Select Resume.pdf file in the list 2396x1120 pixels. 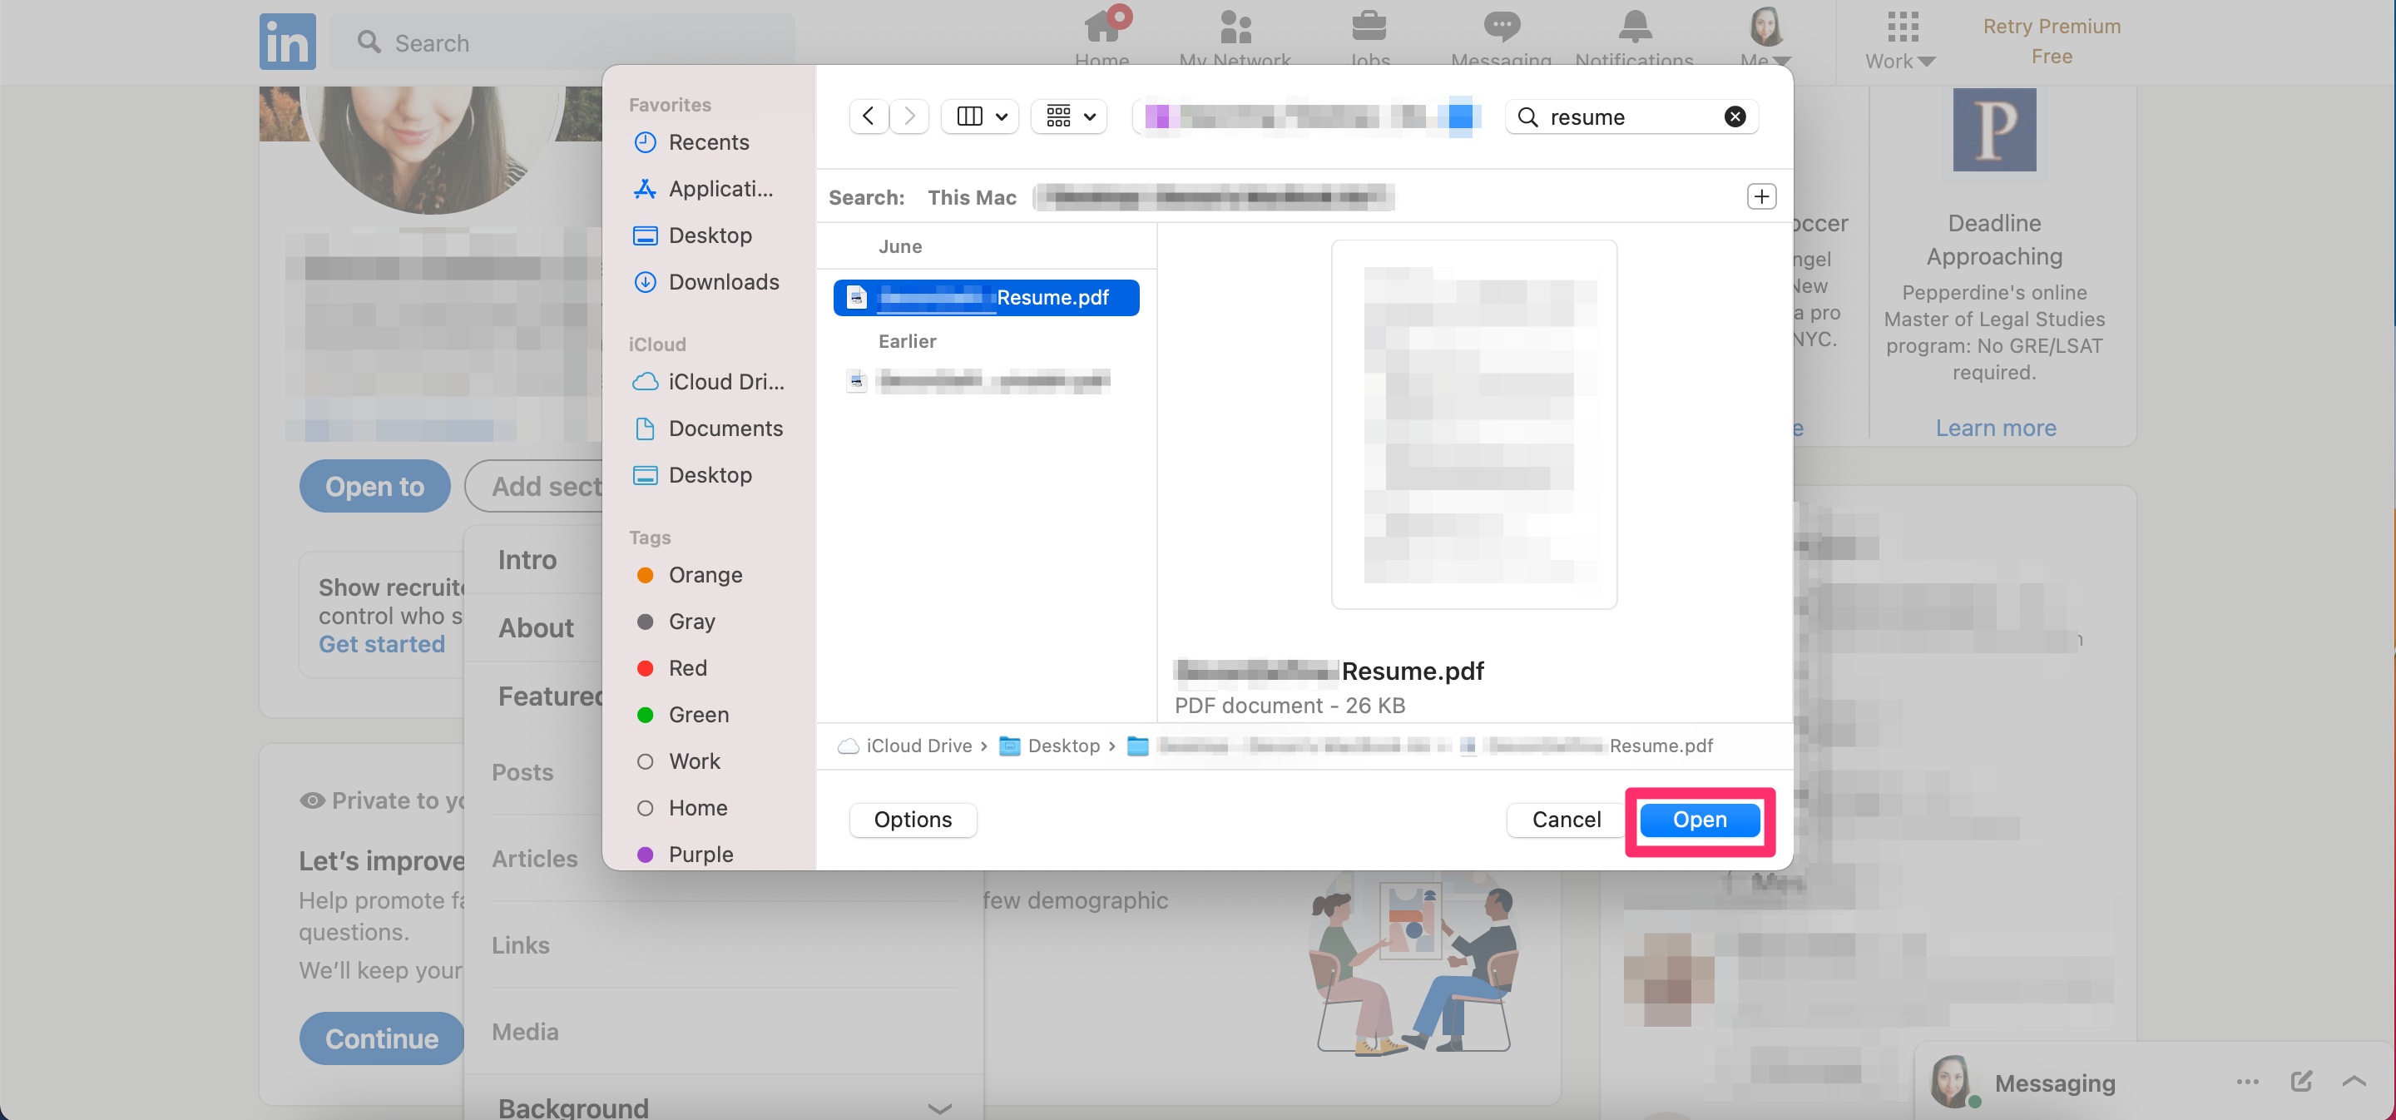click(x=988, y=296)
